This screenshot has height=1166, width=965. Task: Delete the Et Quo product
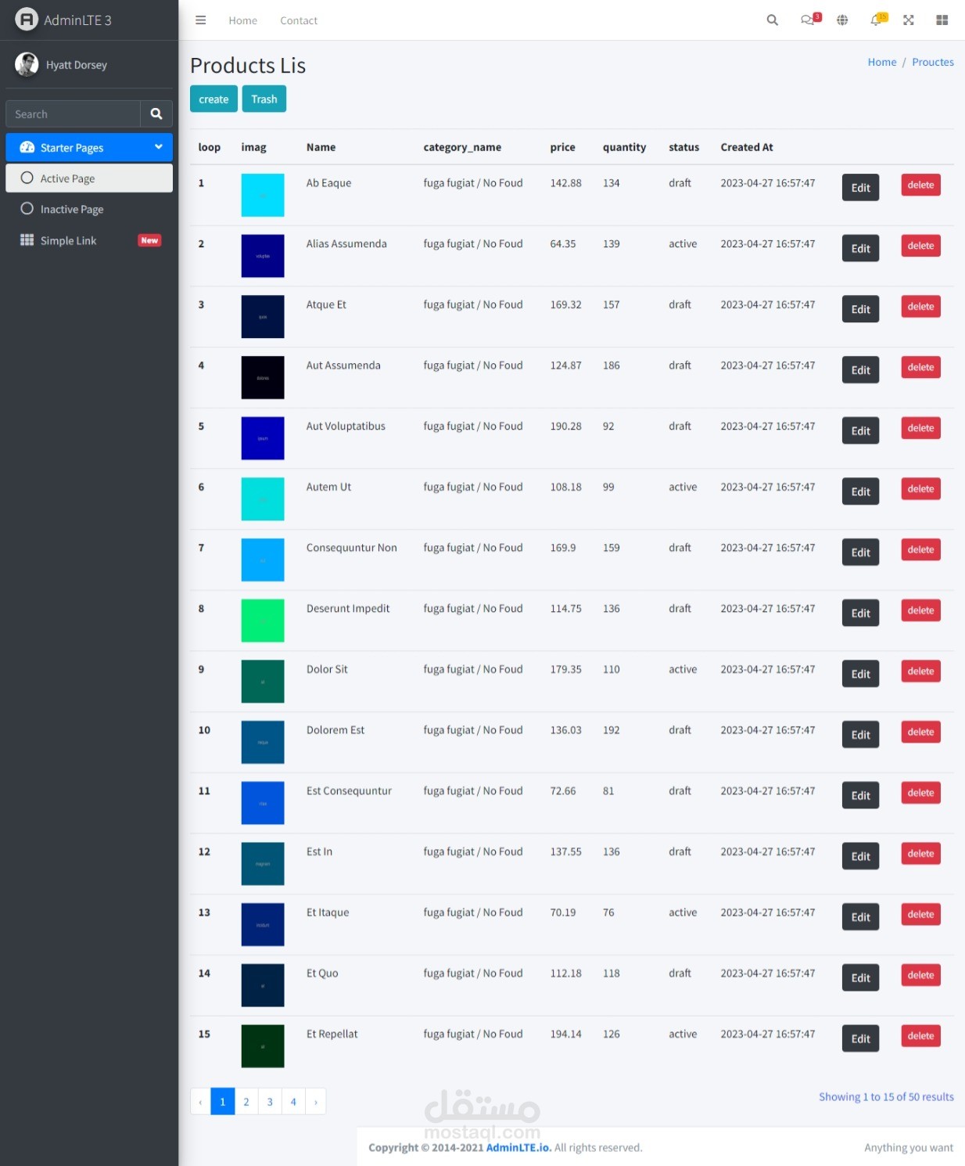pyautogui.click(x=920, y=975)
